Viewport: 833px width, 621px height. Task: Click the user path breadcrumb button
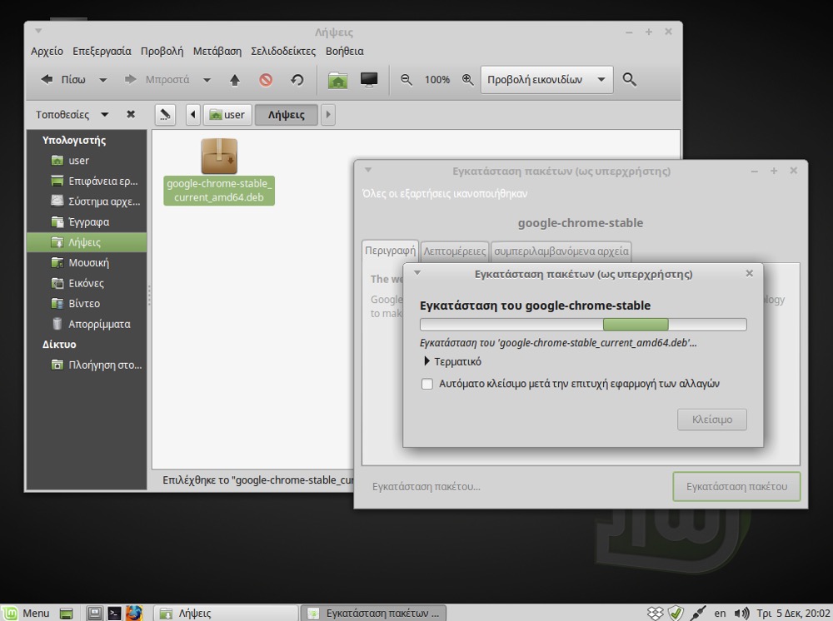227,115
